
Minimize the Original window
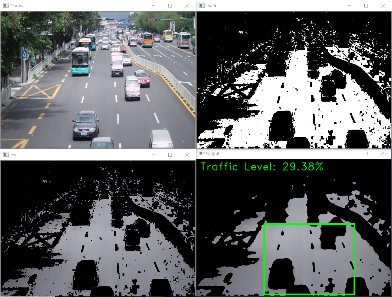pyautogui.click(x=153, y=6)
